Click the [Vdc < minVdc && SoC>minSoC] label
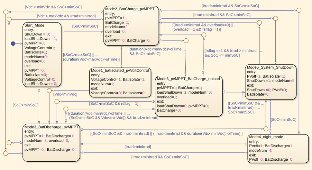The image size is (312, 170). click(53, 7)
